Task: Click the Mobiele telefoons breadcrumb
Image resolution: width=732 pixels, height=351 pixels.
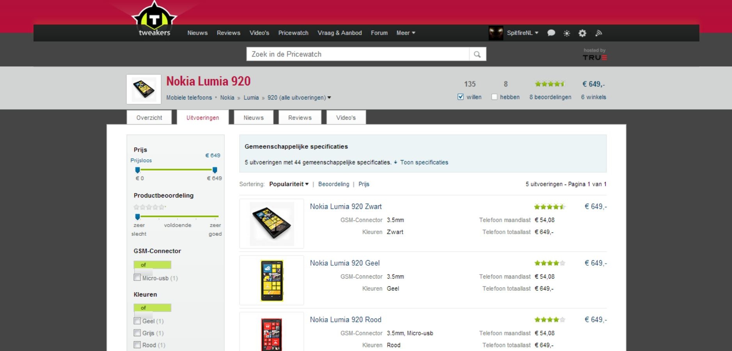Action: tap(189, 98)
